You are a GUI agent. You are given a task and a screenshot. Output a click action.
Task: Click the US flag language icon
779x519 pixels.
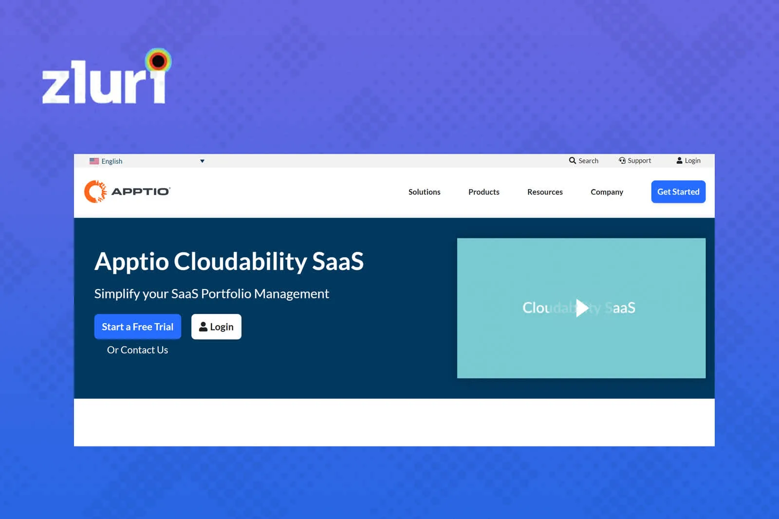[94, 161]
